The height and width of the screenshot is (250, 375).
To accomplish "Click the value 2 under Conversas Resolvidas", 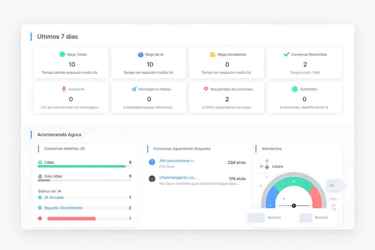I will (x=305, y=64).
